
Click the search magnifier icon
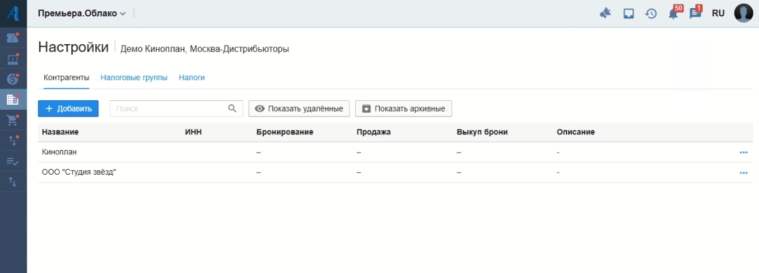tap(232, 108)
